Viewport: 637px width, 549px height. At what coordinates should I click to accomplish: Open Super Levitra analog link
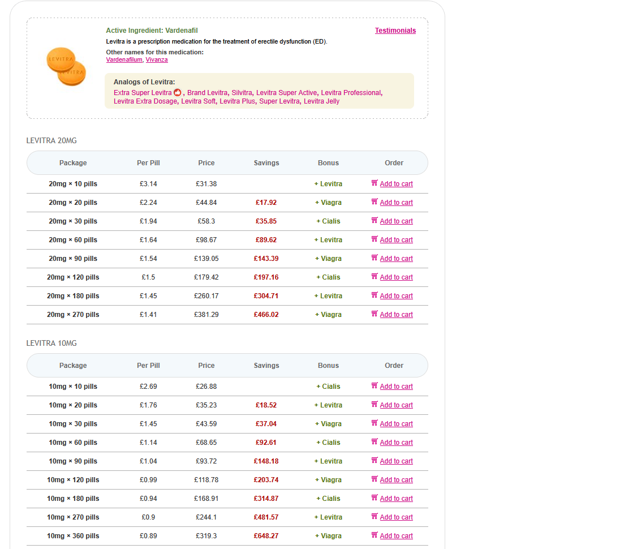click(279, 101)
